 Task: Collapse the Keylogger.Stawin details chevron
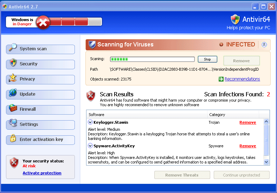point(90,122)
